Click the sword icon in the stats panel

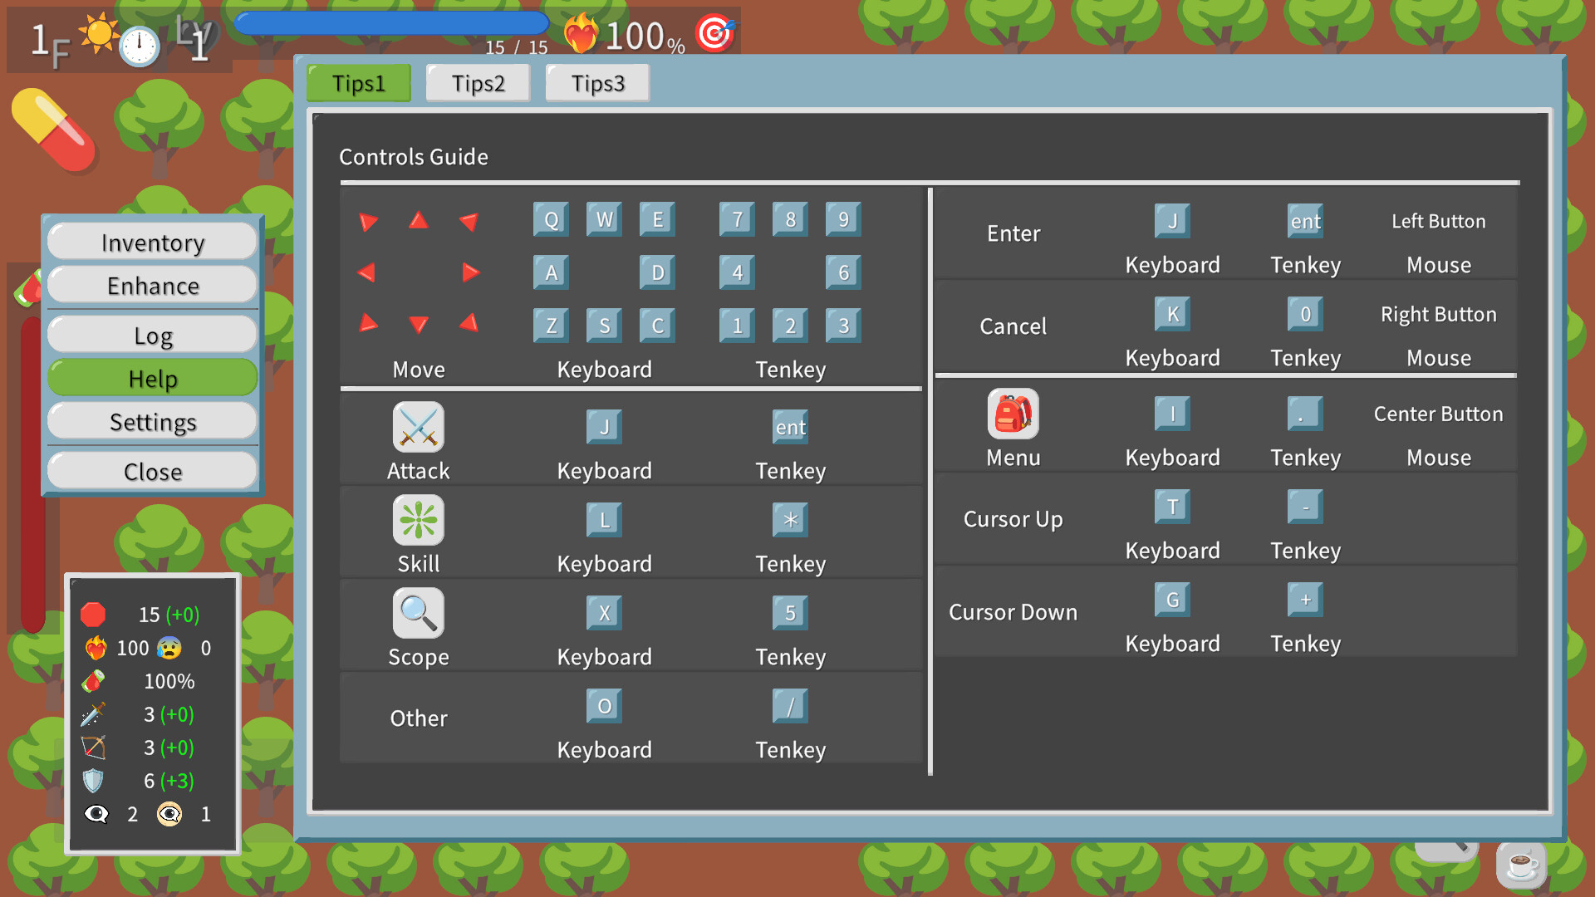[x=94, y=714]
